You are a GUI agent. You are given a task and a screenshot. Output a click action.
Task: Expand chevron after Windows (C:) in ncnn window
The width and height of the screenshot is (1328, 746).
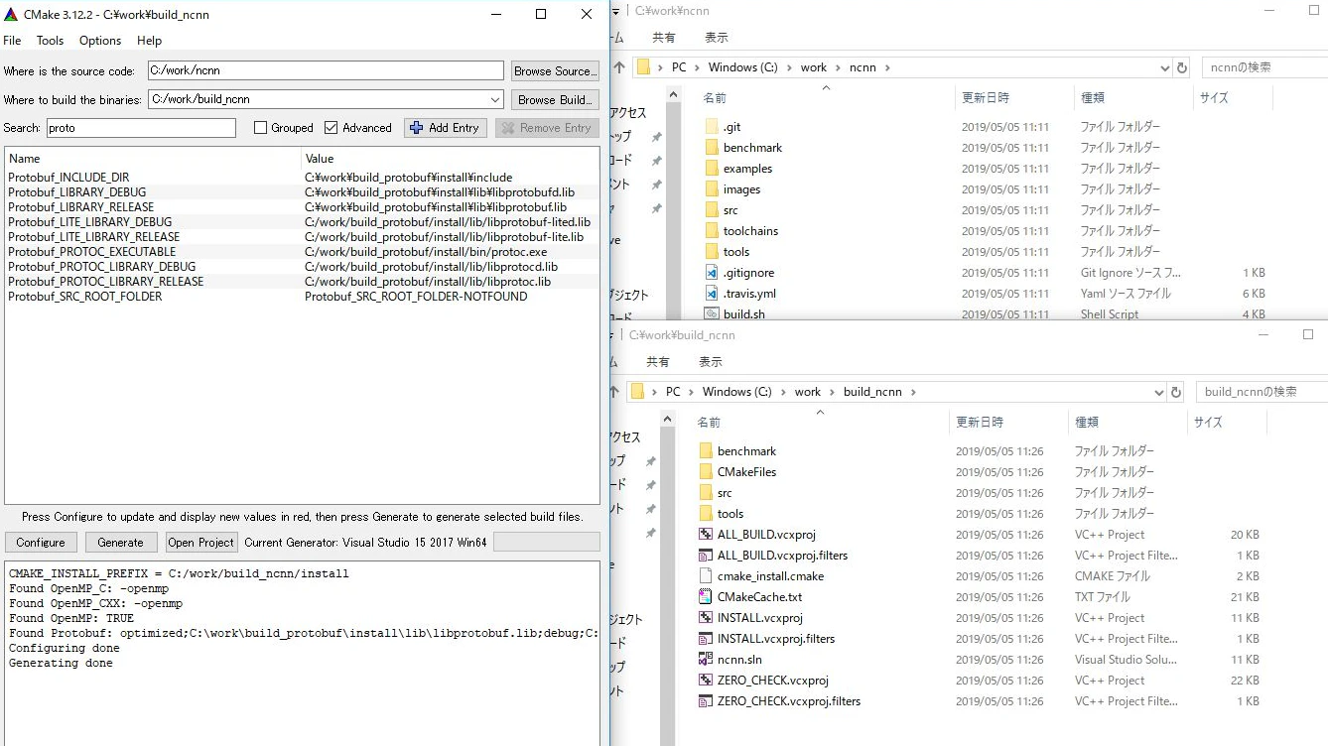[788, 67]
